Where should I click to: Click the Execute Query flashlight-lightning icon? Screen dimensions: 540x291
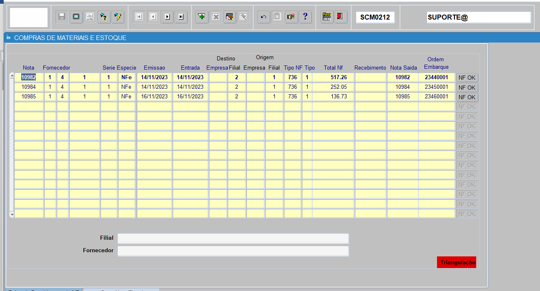pos(118,17)
